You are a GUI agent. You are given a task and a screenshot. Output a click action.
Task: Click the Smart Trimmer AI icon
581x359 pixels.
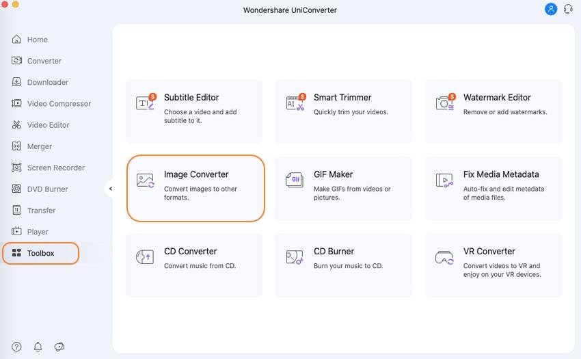[296, 102]
